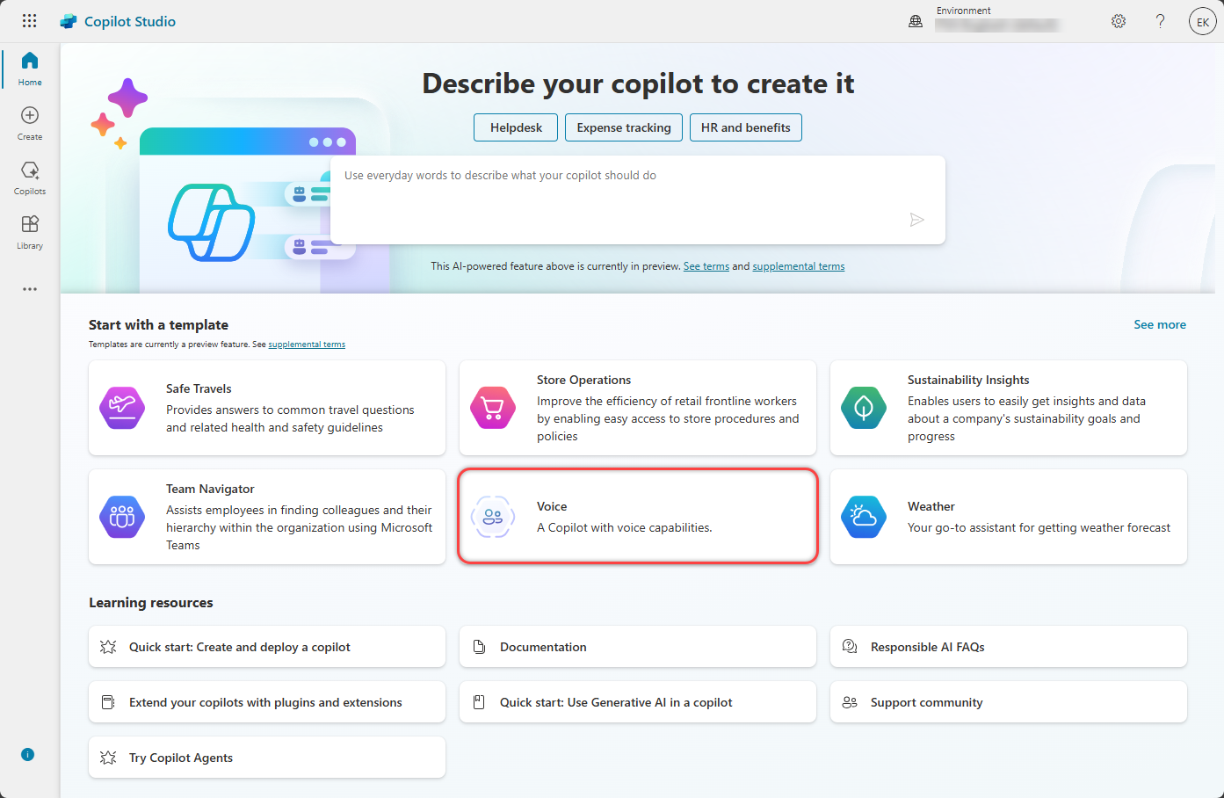The width and height of the screenshot is (1224, 798).
Task: Select the HR and benefits suggestion chip
Action: pyautogui.click(x=746, y=127)
